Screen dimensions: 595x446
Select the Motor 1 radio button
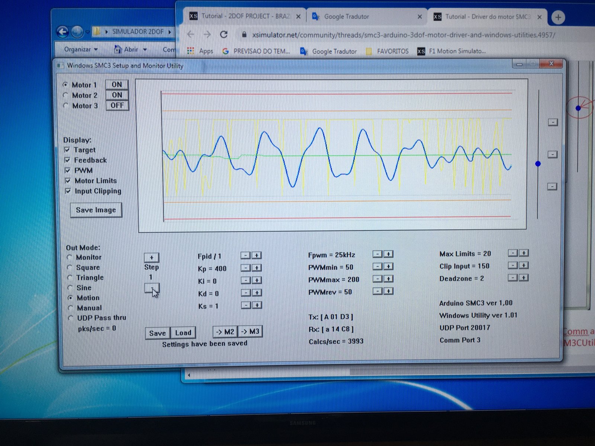[x=65, y=85]
